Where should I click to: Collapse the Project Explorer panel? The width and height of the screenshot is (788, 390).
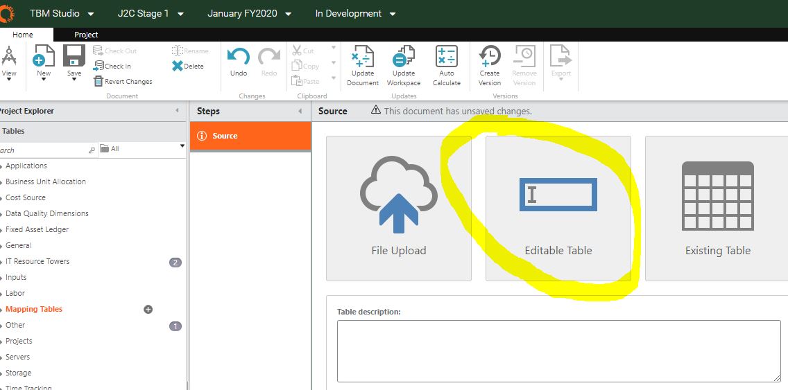(x=177, y=110)
